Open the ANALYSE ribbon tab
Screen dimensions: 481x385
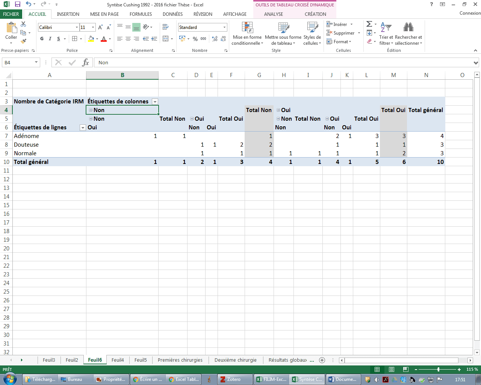point(274,14)
